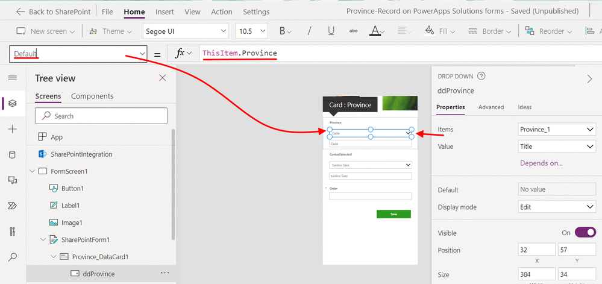Toggle Strikethrough formatting
The height and width of the screenshot is (284, 602).
pos(353,31)
